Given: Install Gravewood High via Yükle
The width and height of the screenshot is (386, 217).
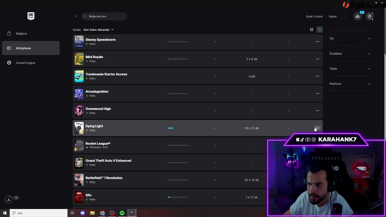Looking at the screenshot, I should [x=90, y=113].
